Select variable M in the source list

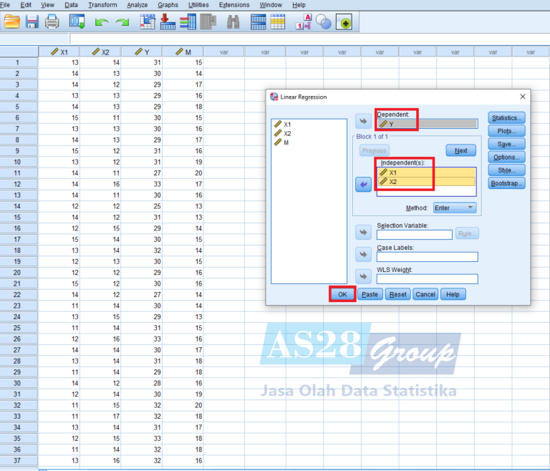(x=286, y=142)
